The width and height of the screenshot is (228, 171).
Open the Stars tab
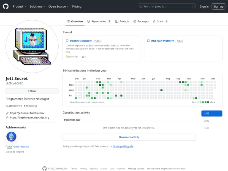(160, 22)
